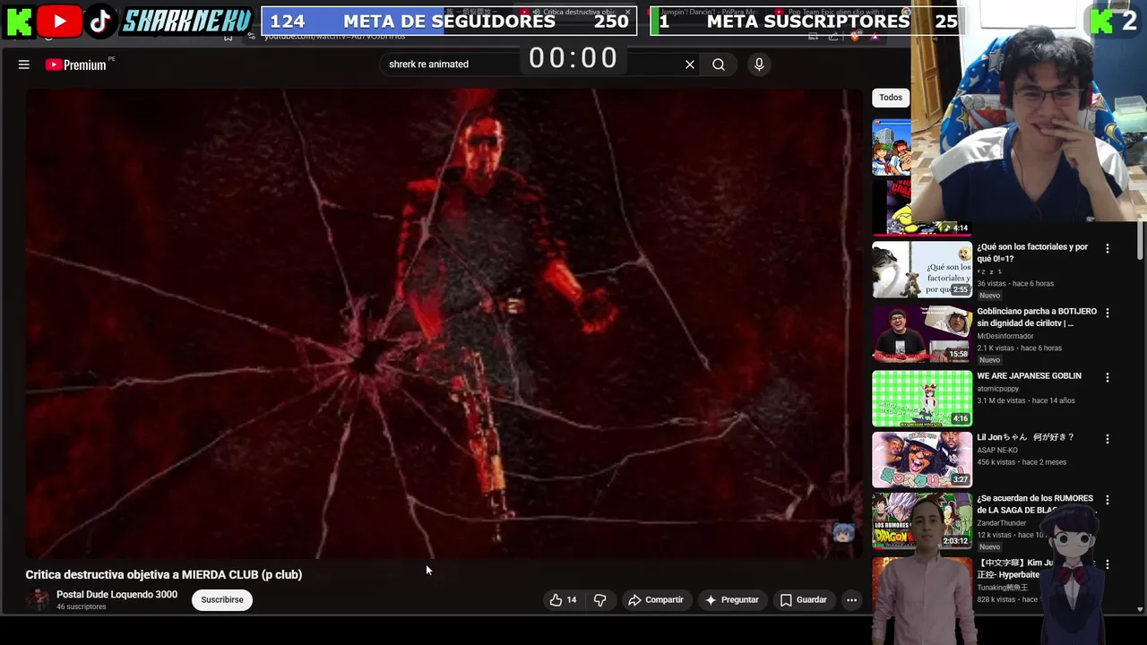Click the YouTube icon in stream overlay
The width and height of the screenshot is (1147, 645).
point(59,21)
